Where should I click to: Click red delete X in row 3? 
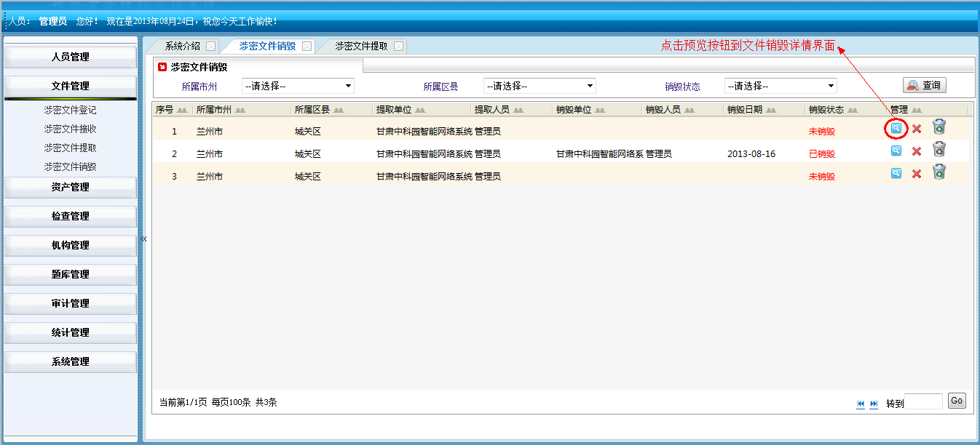point(917,174)
